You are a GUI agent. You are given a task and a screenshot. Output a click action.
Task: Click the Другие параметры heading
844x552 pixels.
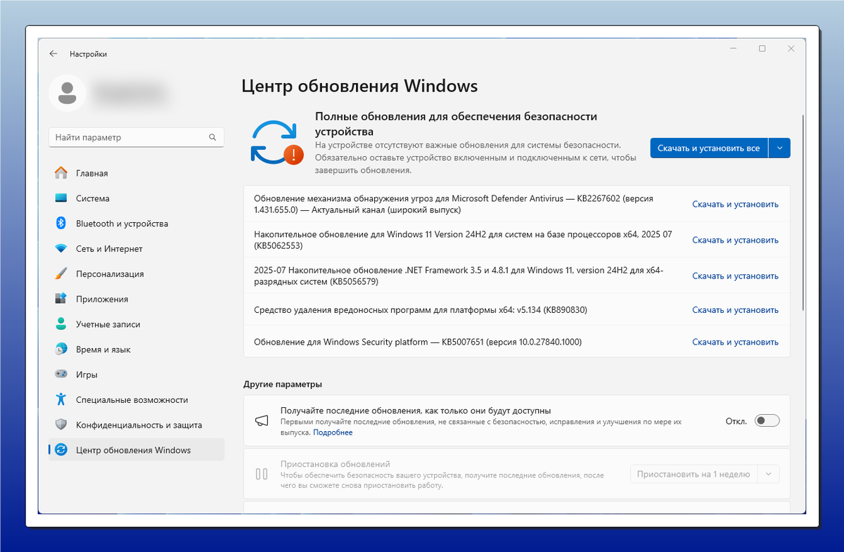283,384
